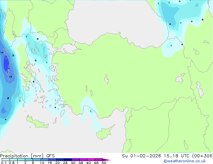Screen dimensions: 213x164
Task: Select the 25–30 mm legend swatch
Action: point(68,160)
